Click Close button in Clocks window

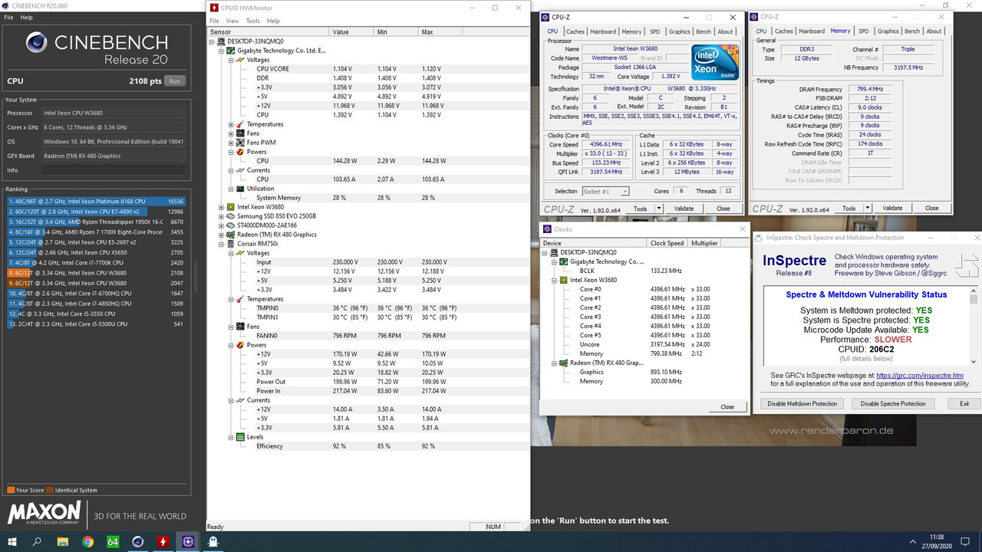[x=727, y=407]
